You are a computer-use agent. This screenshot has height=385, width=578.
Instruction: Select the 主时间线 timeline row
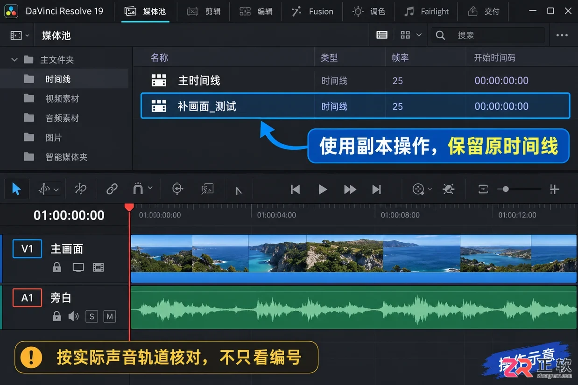pyautogui.click(x=355, y=80)
